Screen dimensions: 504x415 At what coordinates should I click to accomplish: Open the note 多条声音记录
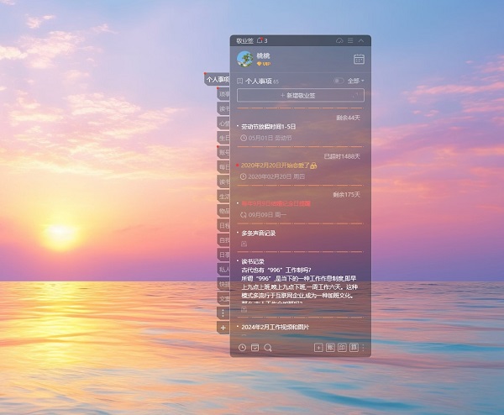tap(259, 234)
